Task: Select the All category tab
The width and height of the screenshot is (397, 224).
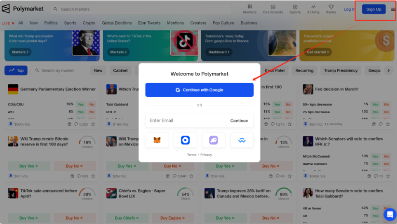Action: [x=21, y=23]
